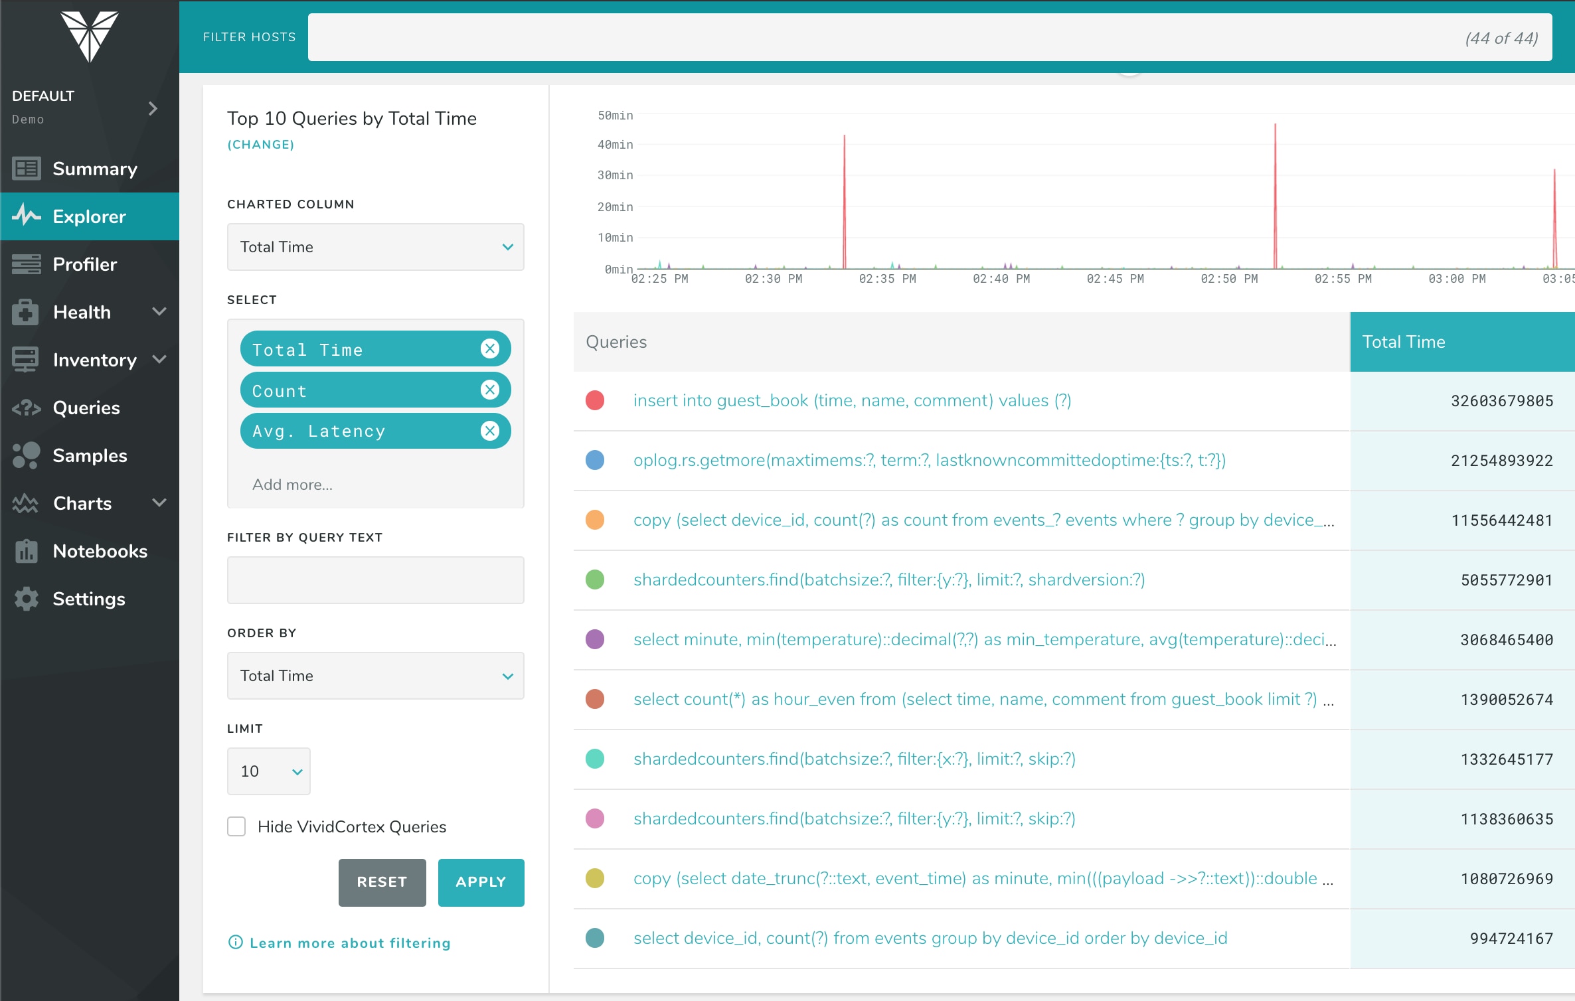Click the (CHANGE) link under the title
The image size is (1575, 1001).
tap(261, 145)
